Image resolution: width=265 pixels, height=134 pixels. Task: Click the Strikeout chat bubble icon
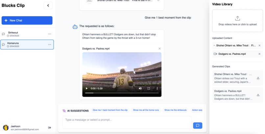click(x=3, y=34)
